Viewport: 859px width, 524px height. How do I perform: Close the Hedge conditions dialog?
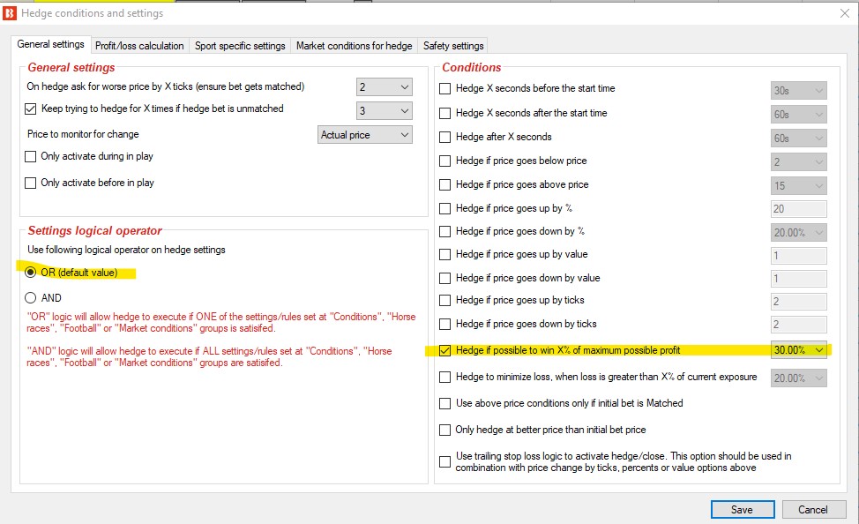(x=845, y=13)
